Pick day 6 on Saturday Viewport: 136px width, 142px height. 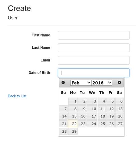point(120,101)
